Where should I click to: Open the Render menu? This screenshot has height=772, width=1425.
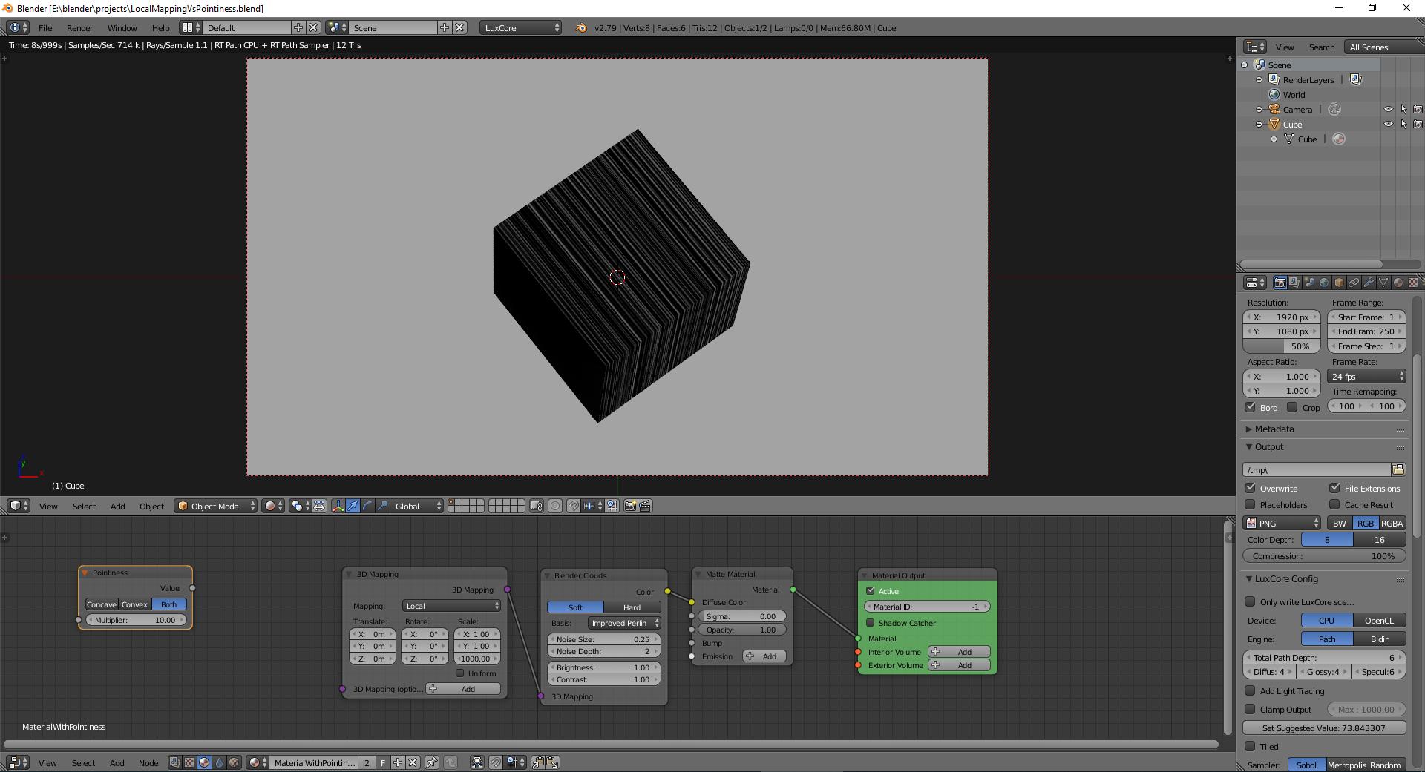[x=79, y=27]
